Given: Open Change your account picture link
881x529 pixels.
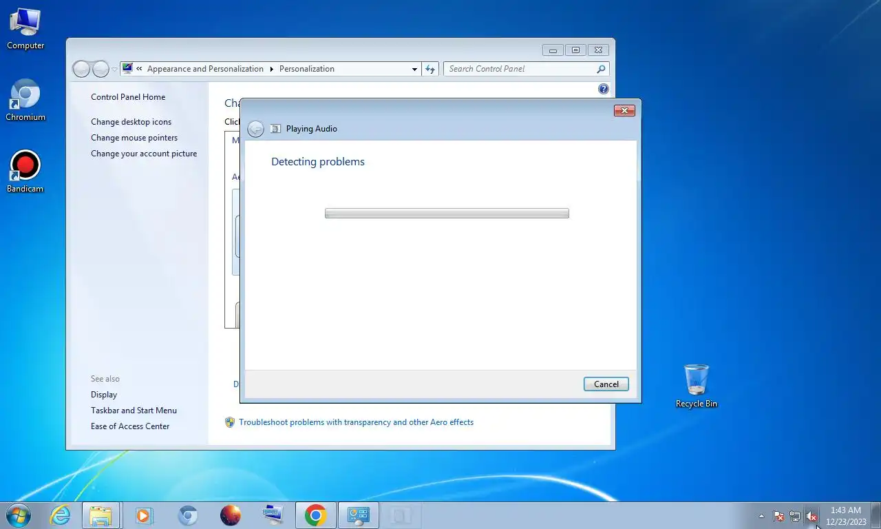Looking at the screenshot, I should (x=144, y=154).
